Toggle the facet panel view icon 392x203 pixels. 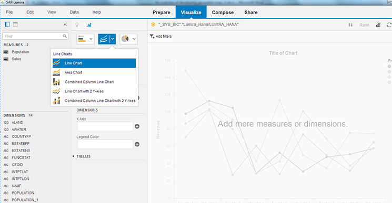coord(7,24)
